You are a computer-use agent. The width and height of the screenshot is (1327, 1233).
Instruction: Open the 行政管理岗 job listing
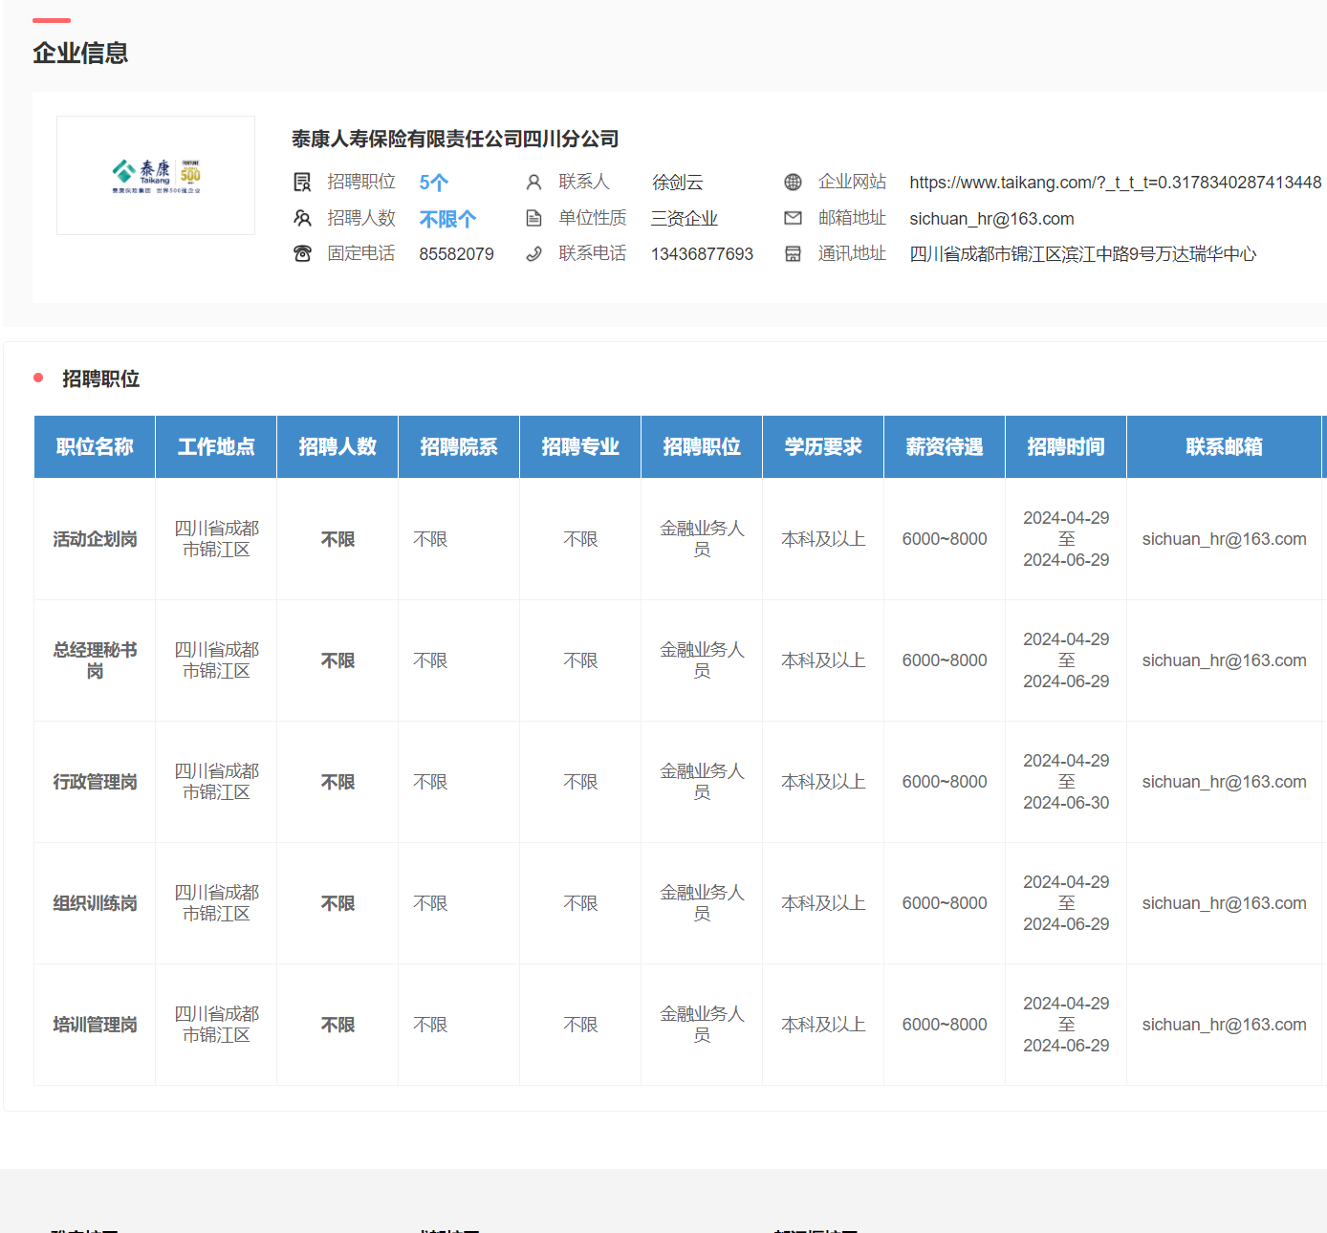[95, 782]
